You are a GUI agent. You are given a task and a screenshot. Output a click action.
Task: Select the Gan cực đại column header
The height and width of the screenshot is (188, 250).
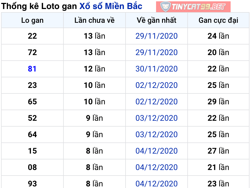click(x=218, y=20)
